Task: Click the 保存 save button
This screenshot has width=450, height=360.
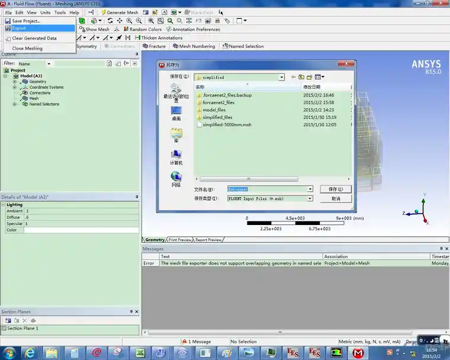Action: coord(336,189)
